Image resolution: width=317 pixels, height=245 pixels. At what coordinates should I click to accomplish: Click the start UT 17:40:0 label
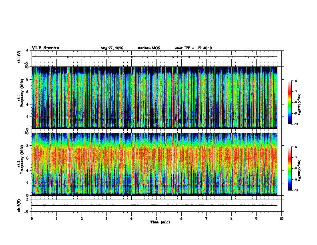[x=193, y=48]
